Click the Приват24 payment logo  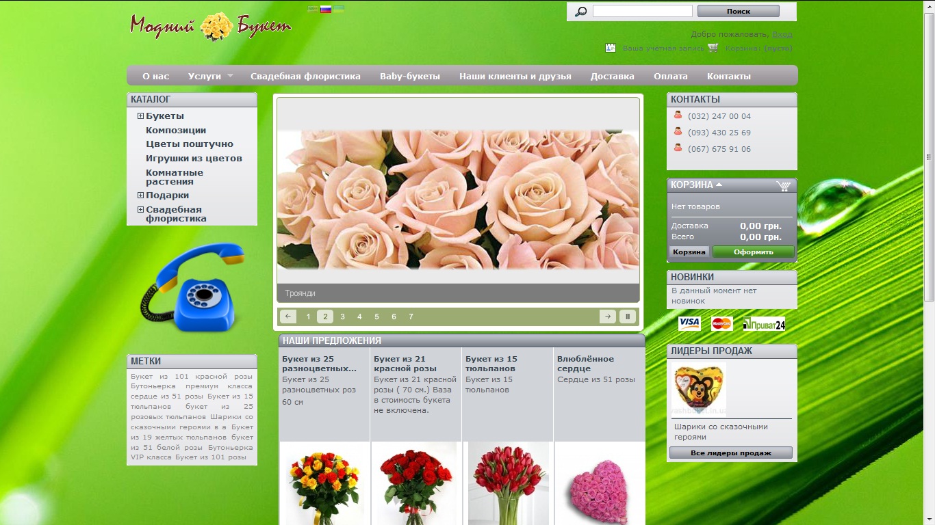pos(764,323)
